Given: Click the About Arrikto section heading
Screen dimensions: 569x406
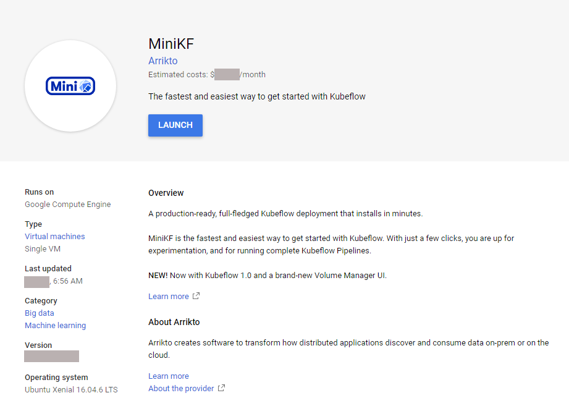Looking at the screenshot, I should coord(174,322).
